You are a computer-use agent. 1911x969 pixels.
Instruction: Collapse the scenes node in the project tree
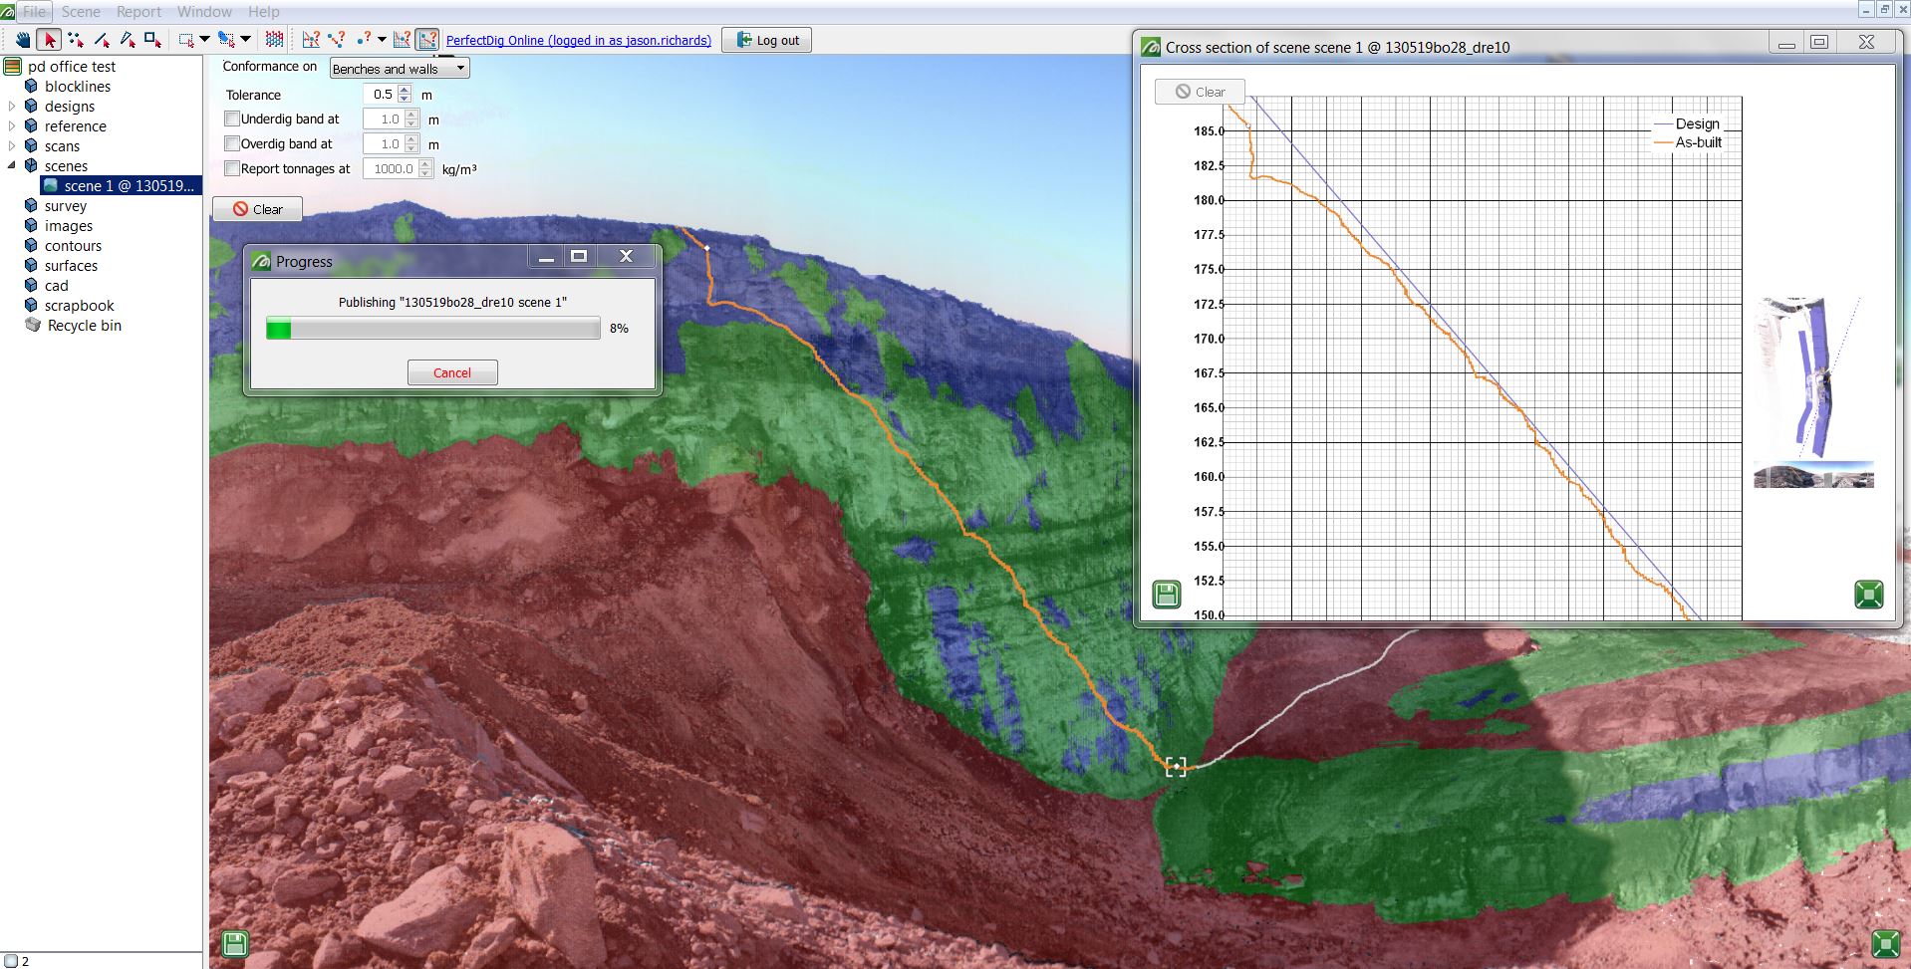point(12,166)
